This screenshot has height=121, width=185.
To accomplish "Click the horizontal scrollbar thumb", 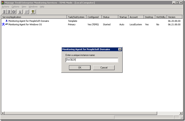I will pos(81,113).
